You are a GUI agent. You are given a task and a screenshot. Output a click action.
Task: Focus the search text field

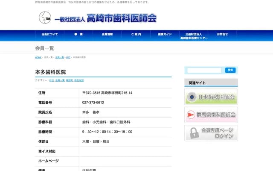coord(204,70)
